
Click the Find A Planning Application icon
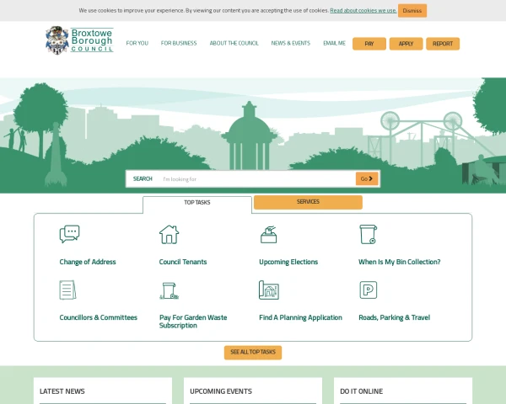pos(268,290)
